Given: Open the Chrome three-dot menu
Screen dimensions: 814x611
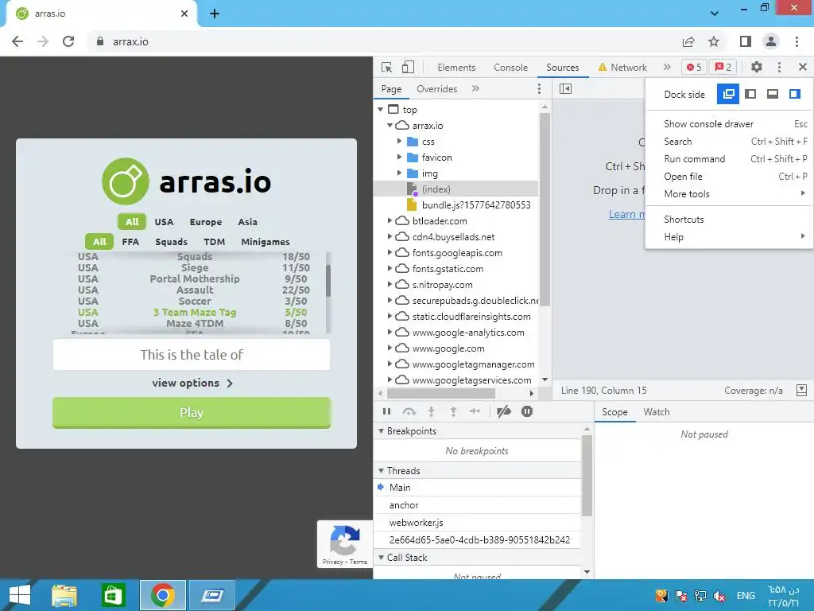Looking at the screenshot, I should pos(797,41).
